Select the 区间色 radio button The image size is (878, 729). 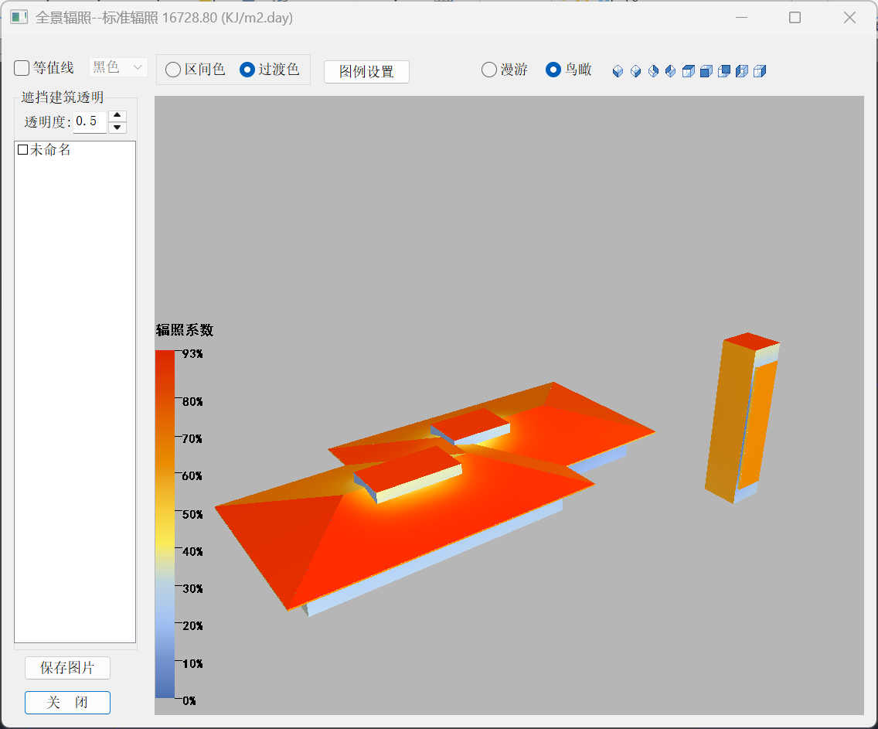173,70
